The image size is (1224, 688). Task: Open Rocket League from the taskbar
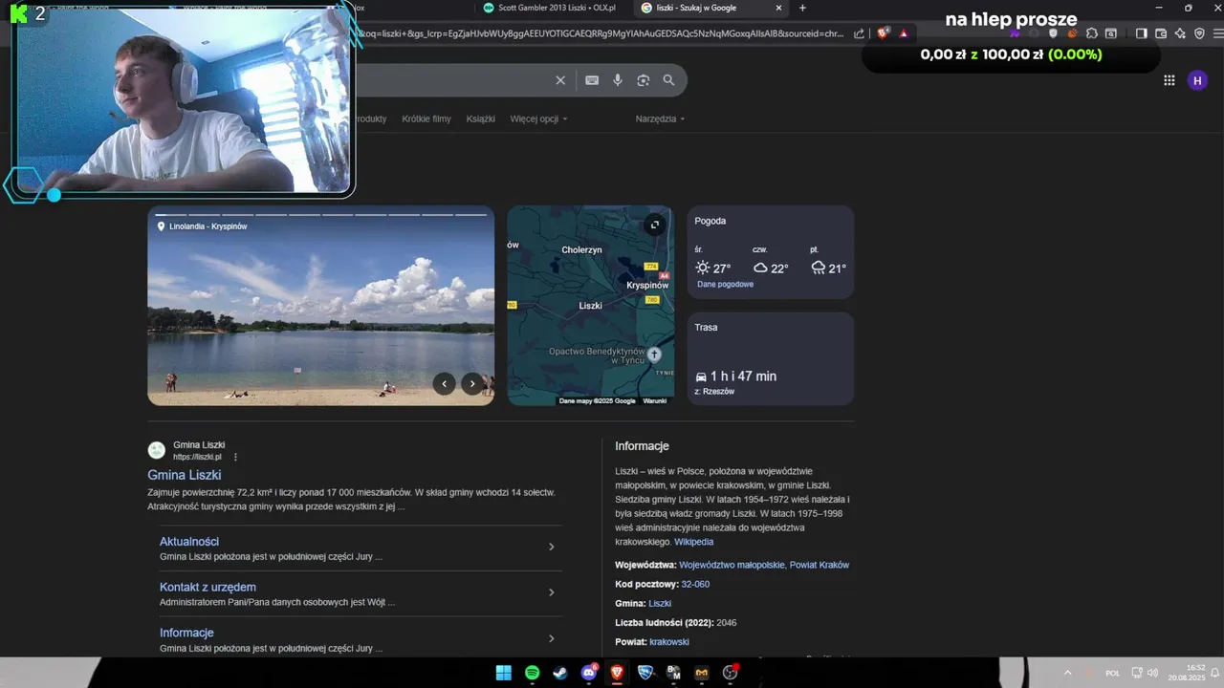[645, 673]
